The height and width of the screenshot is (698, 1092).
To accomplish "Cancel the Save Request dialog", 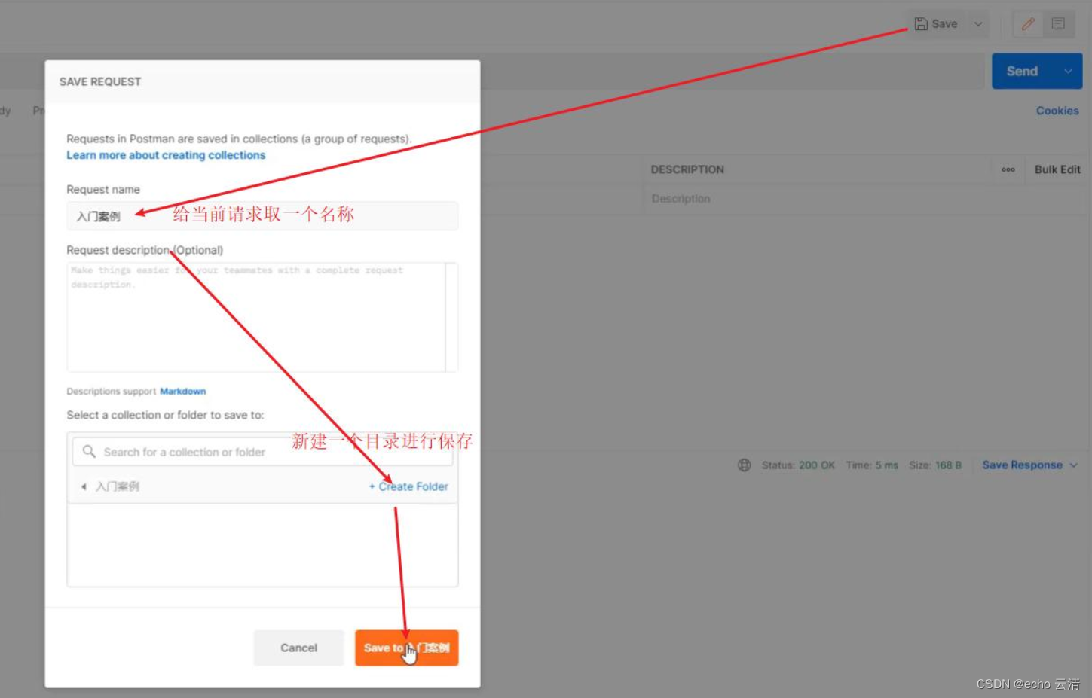I will coord(298,648).
